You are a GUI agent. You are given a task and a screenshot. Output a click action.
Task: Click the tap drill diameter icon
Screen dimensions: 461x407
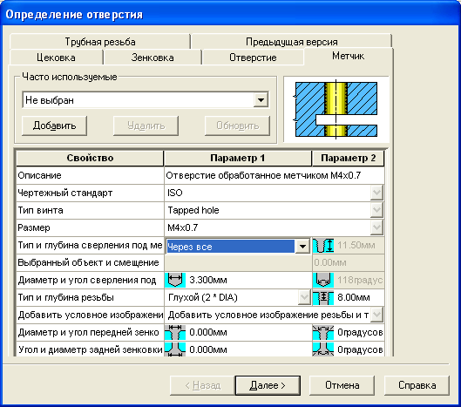(175, 280)
